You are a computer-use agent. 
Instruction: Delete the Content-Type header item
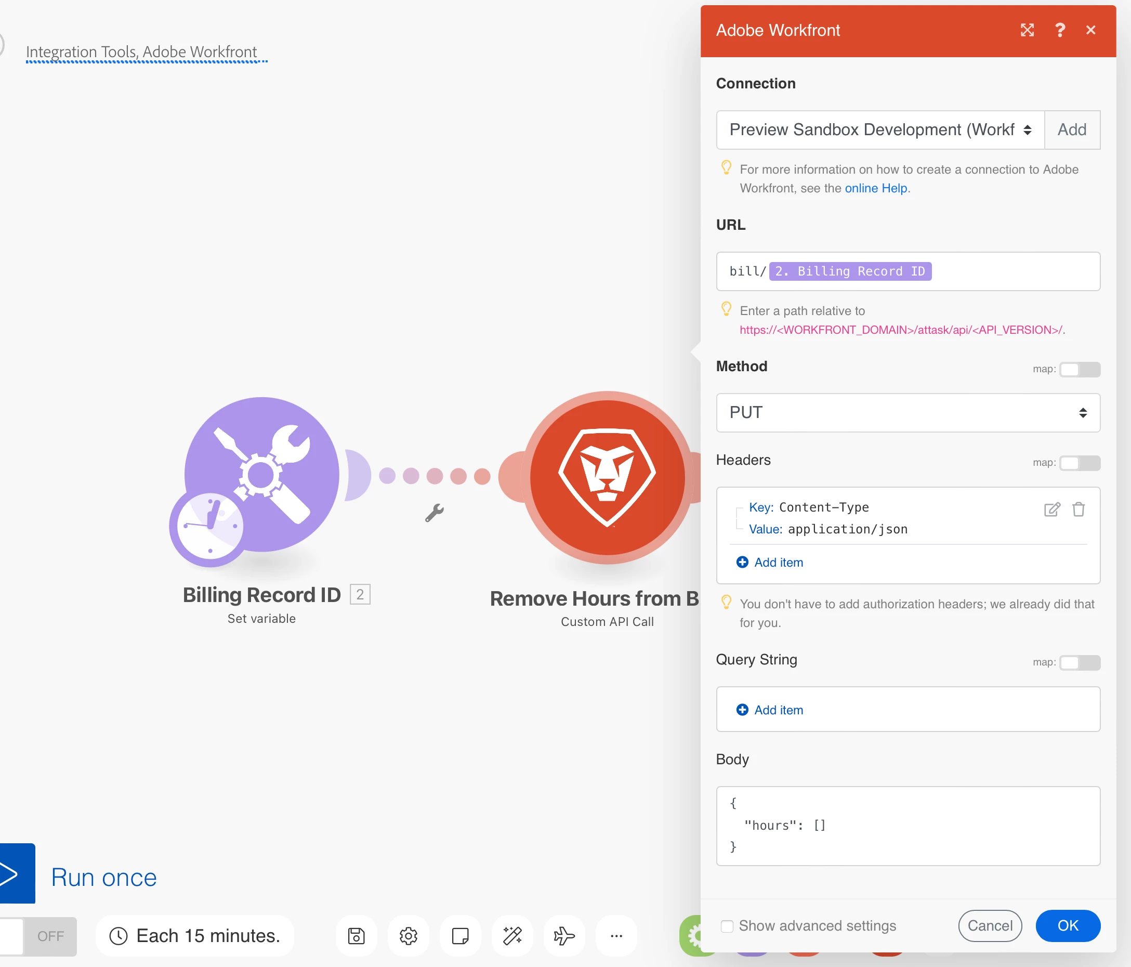pyautogui.click(x=1078, y=509)
